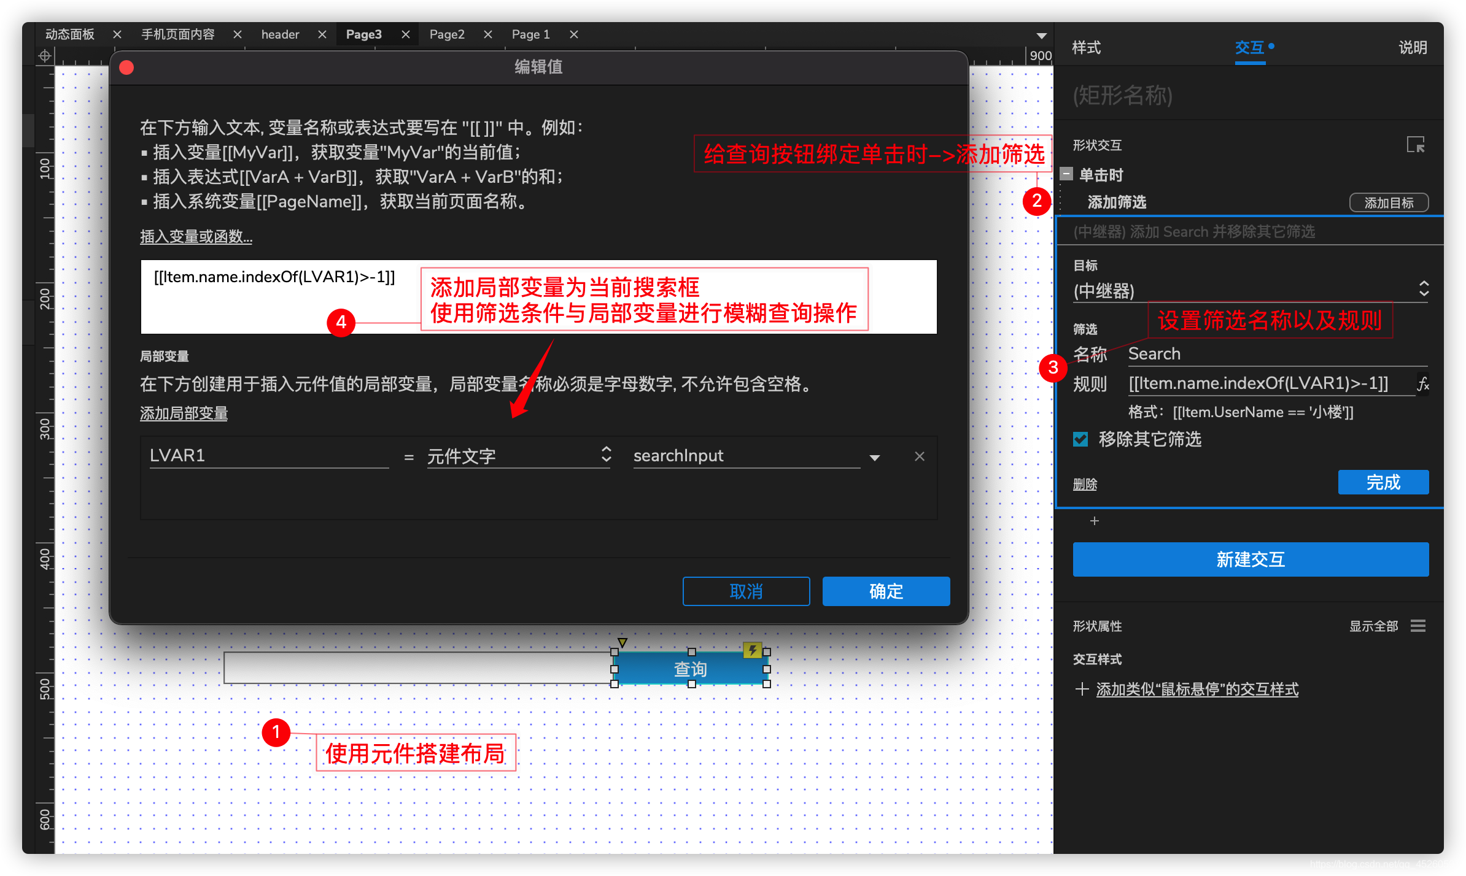Open the 目标 中继器 dropdown
Screen dimensions: 1466x876
pyautogui.click(x=1251, y=291)
